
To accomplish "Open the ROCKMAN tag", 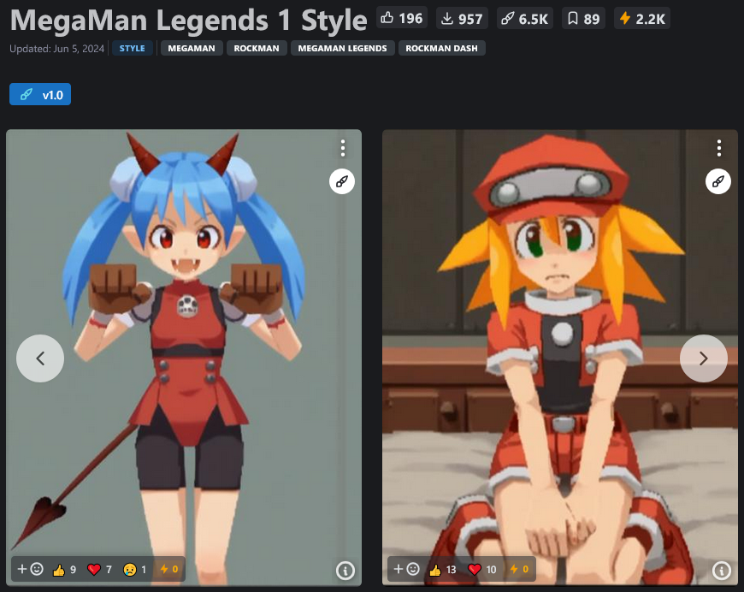I will (257, 48).
